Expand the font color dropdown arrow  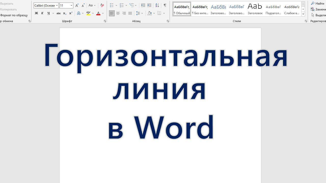tap(103, 13)
